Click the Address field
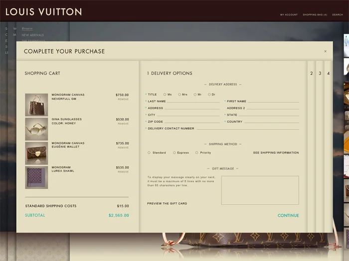The width and height of the screenshot is (349, 261). 192,108
